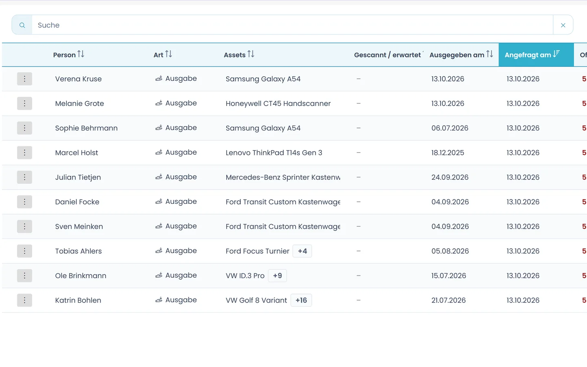Screen dimensions: 587x367
Task: Click date 18.12.2025
Action: tap(448, 153)
